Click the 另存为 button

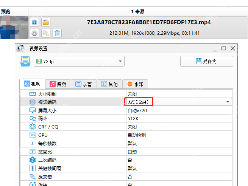click(207, 61)
